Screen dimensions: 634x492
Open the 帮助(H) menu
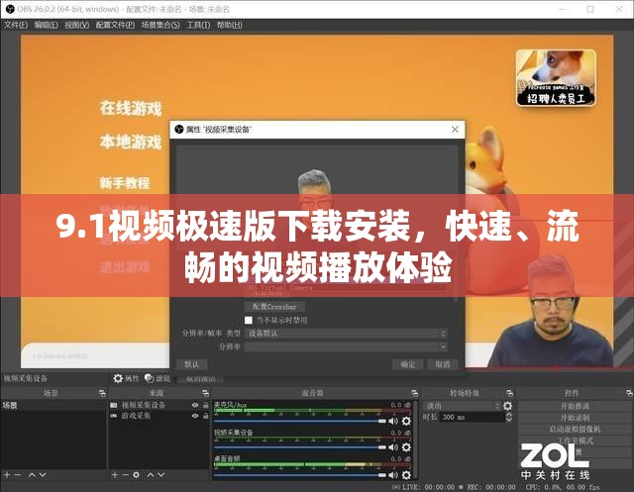229,25
